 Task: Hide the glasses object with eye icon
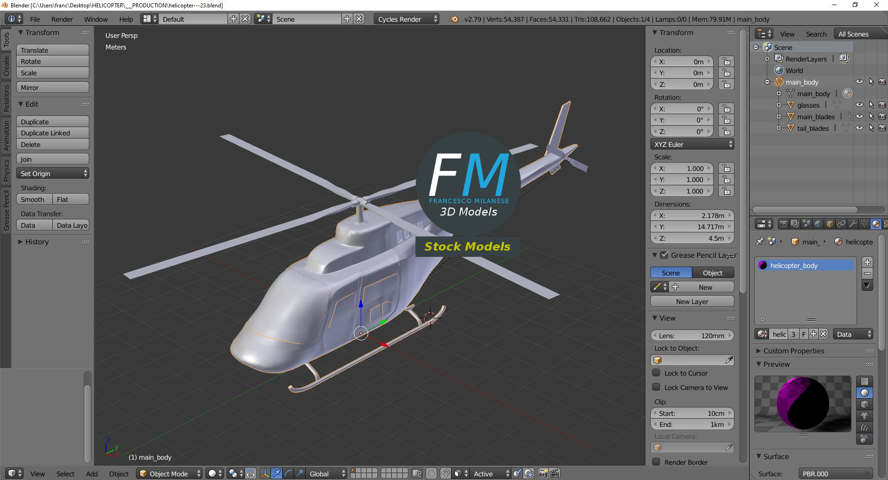(859, 105)
